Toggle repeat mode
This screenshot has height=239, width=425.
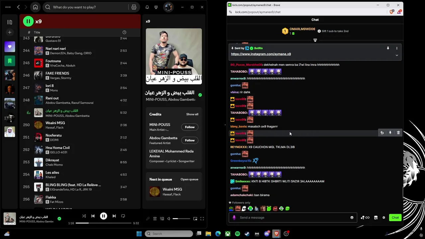coord(123,216)
